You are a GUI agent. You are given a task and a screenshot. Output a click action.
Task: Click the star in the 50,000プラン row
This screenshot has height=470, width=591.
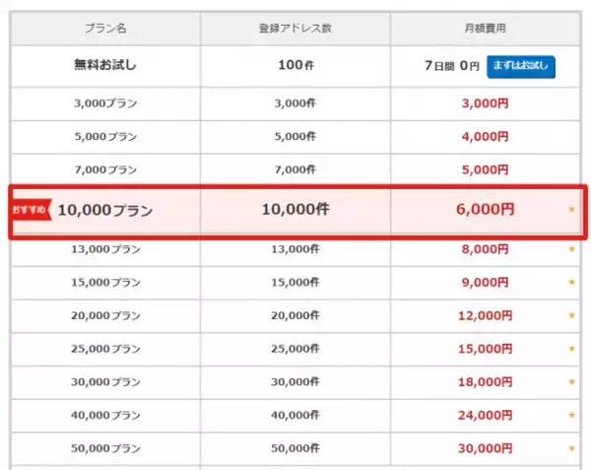(571, 450)
